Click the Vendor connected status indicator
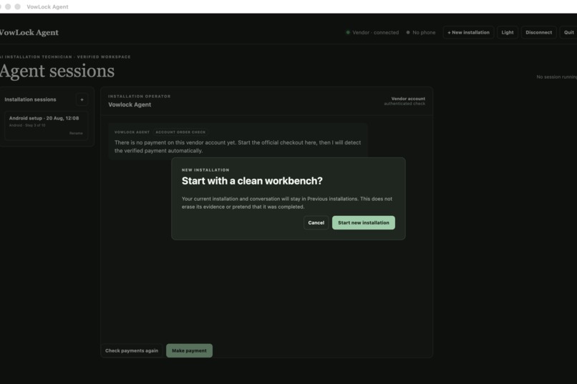Screen dimensions: 577x384 click(372, 32)
